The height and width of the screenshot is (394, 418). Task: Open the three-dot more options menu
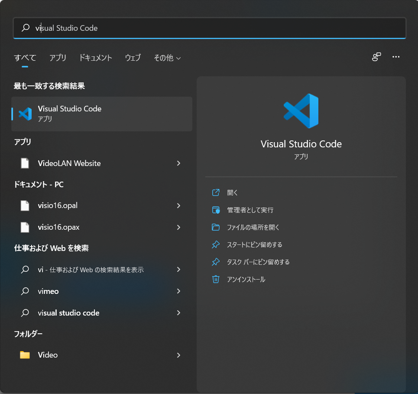(x=396, y=57)
